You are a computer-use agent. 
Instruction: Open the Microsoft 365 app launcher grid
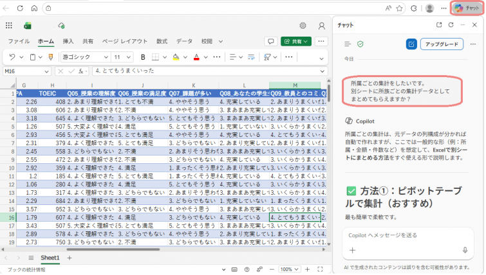pos(9,26)
